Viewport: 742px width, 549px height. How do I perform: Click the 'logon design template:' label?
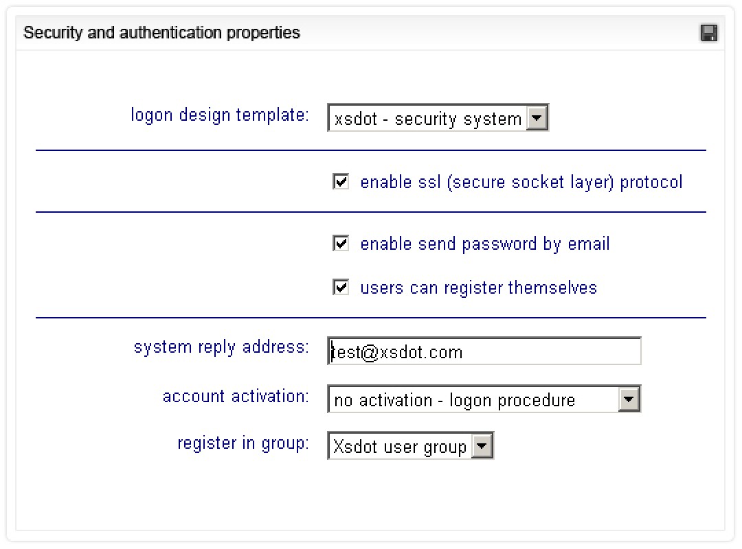tap(220, 115)
